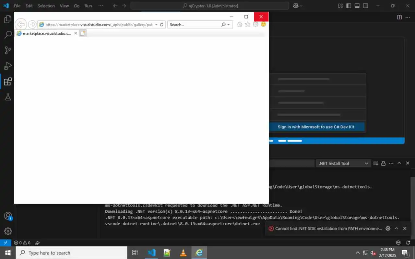Viewport: 415px width, 259px height.
Task: Collapse the error notification with chevron
Action: 396,229
